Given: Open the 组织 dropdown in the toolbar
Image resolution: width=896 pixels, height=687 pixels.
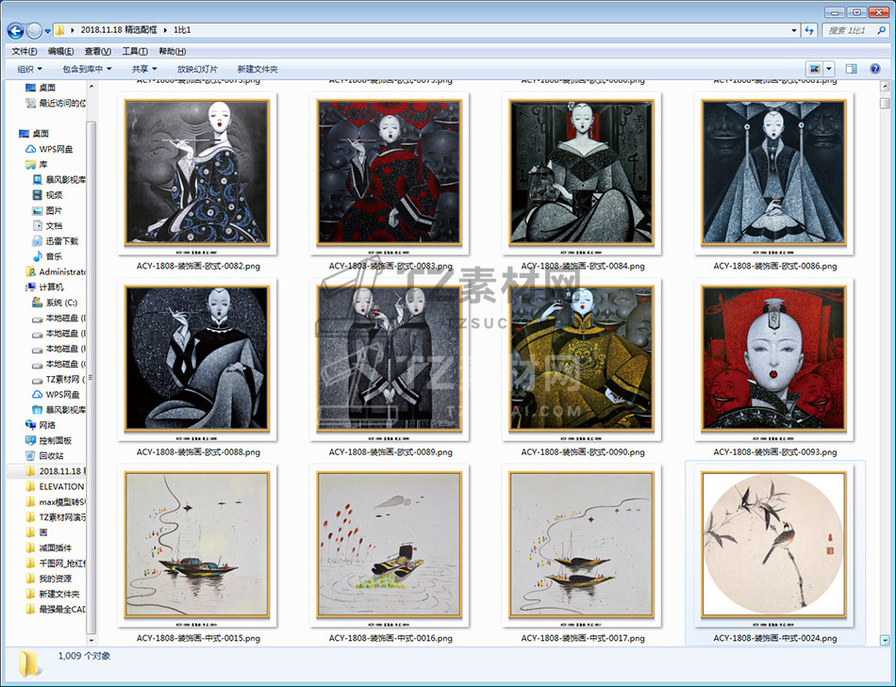Looking at the screenshot, I should click(x=29, y=69).
